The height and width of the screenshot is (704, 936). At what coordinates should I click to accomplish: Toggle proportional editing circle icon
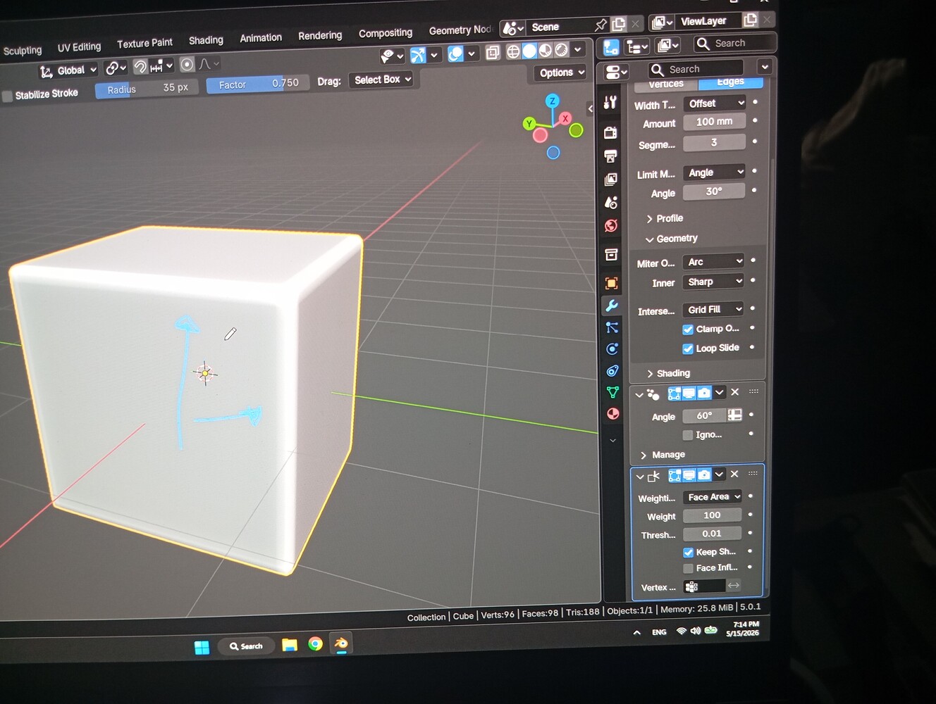(187, 65)
